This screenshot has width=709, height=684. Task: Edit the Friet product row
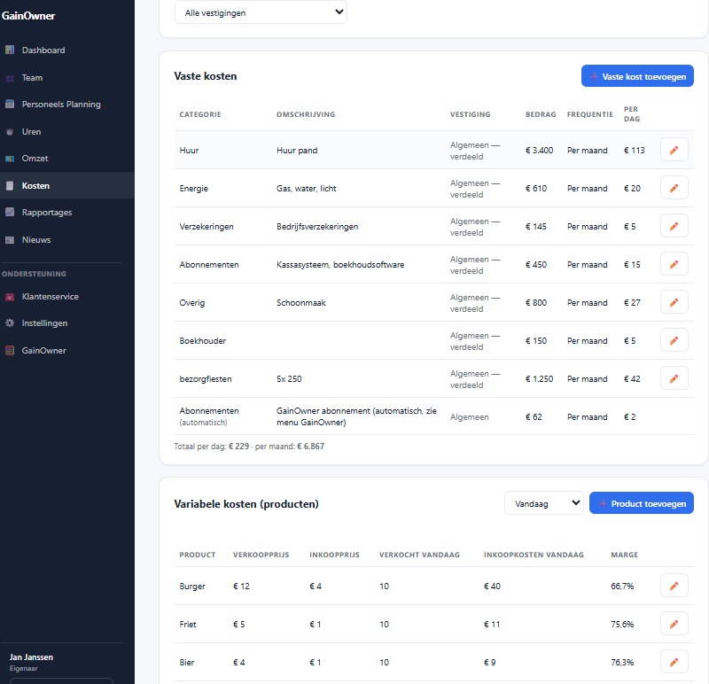coord(674,624)
